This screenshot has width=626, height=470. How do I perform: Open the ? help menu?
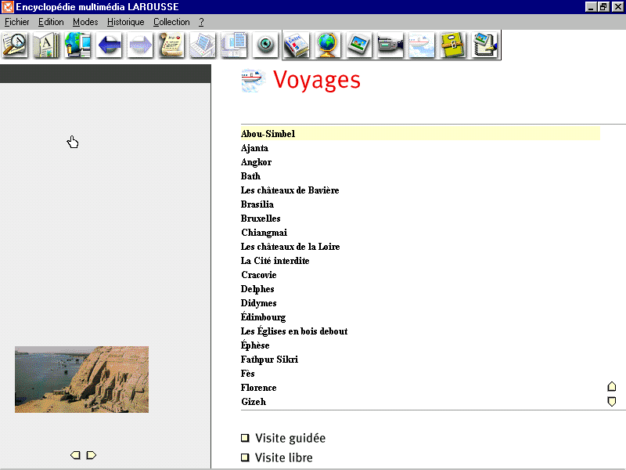tap(201, 22)
